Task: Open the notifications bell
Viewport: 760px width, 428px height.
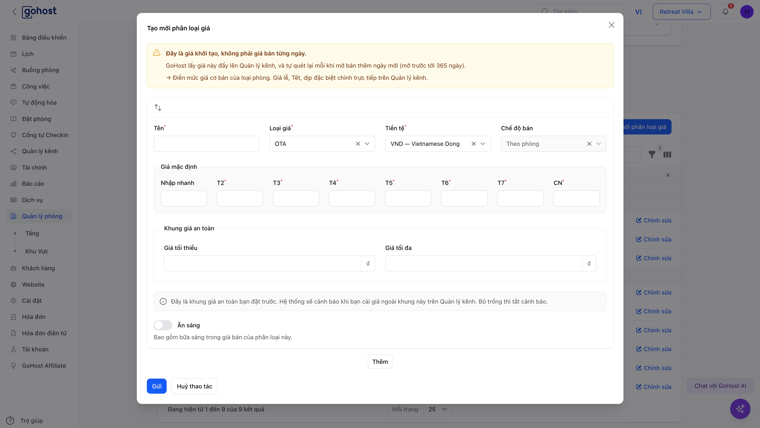Action: (x=725, y=12)
